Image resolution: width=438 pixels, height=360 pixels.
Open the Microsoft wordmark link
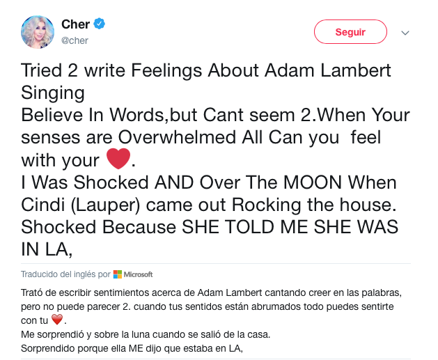coord(138,274)
